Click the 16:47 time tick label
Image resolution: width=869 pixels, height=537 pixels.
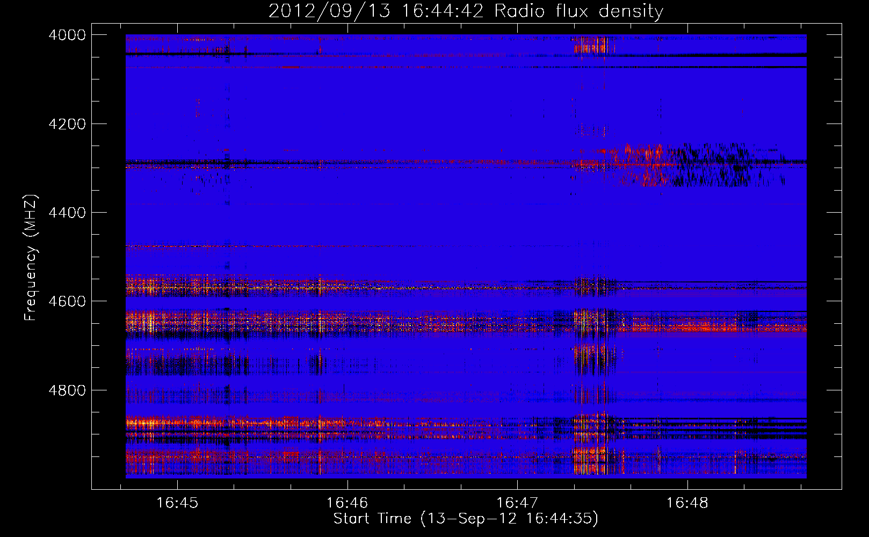coord(517,503)
